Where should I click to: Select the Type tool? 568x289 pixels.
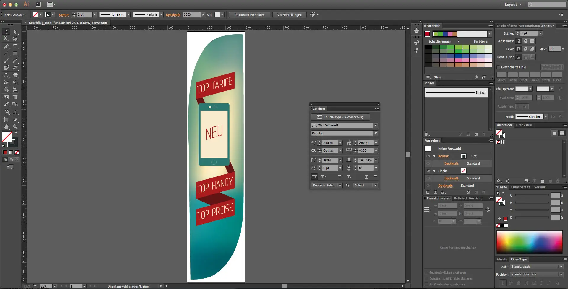15,46
